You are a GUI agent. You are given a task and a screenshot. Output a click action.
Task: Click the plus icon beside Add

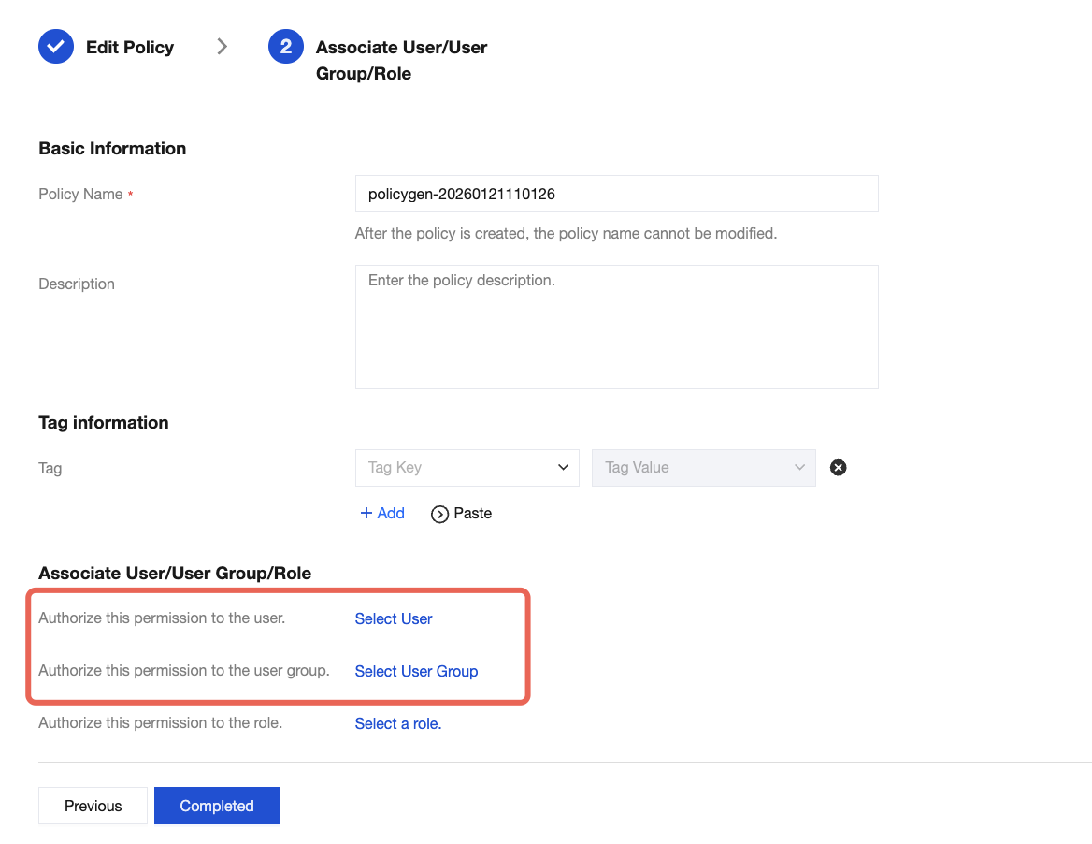point(366,514)
